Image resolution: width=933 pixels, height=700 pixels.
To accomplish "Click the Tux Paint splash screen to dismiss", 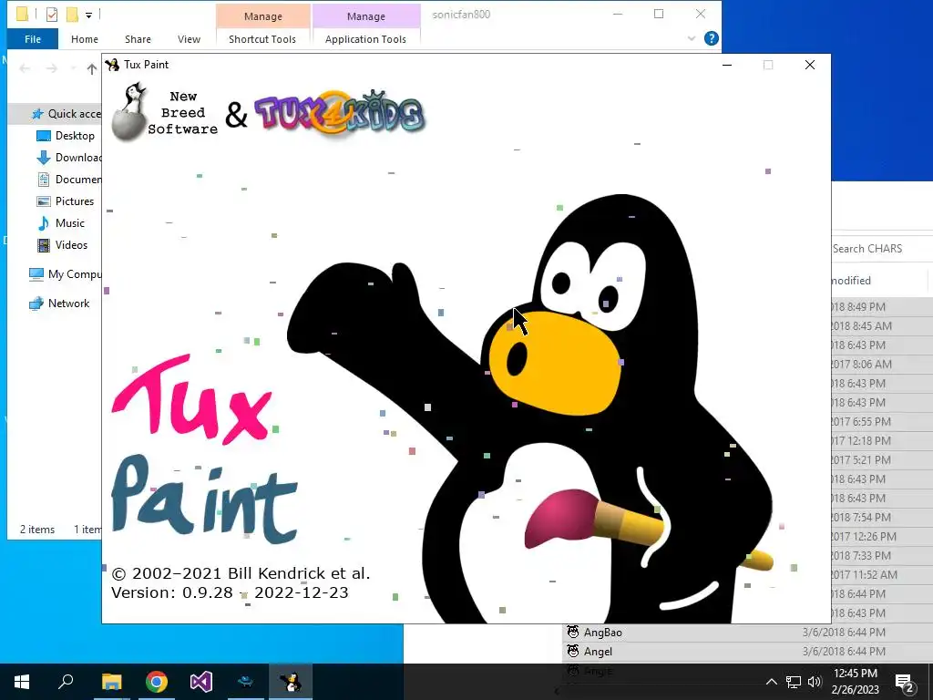I will [x=466, y=349].
